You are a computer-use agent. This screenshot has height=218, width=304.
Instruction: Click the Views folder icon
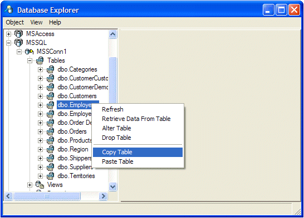(x=40, y=185)
